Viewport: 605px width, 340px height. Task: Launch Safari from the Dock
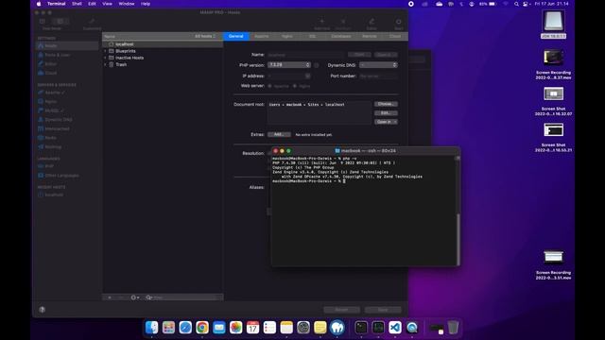pos(185,328)
